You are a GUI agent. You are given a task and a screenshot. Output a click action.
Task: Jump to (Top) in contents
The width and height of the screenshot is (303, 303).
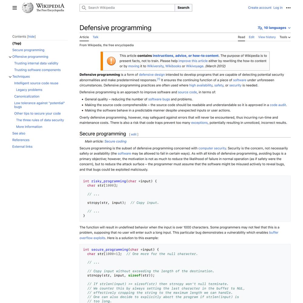[17, 43]
